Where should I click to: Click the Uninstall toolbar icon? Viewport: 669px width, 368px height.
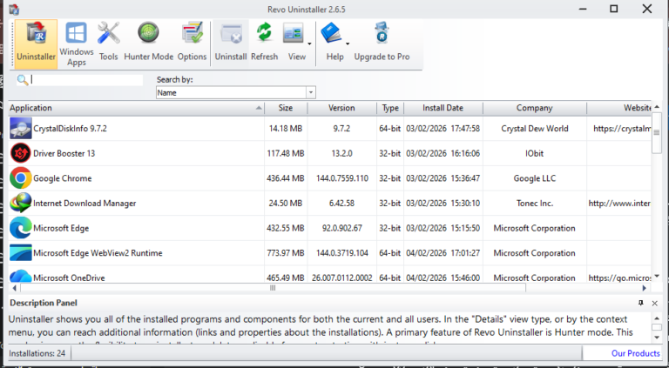point(231,33)
